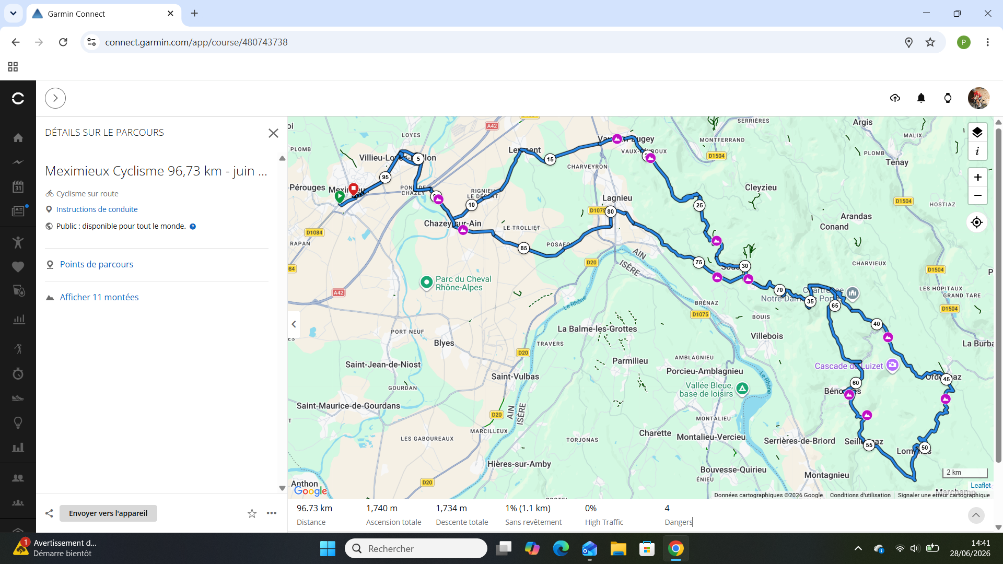The width and height of the screenshot is (1003, 564).
Task: Open the map layers selector
Action: point(977,133)
